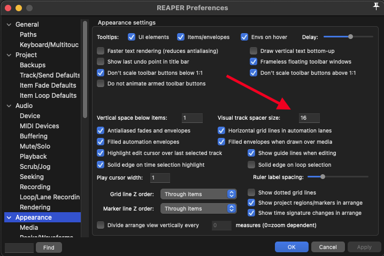Screen dimensions: 384x256
Task: Open Seeking preferences page
Action: coord(32,177)
